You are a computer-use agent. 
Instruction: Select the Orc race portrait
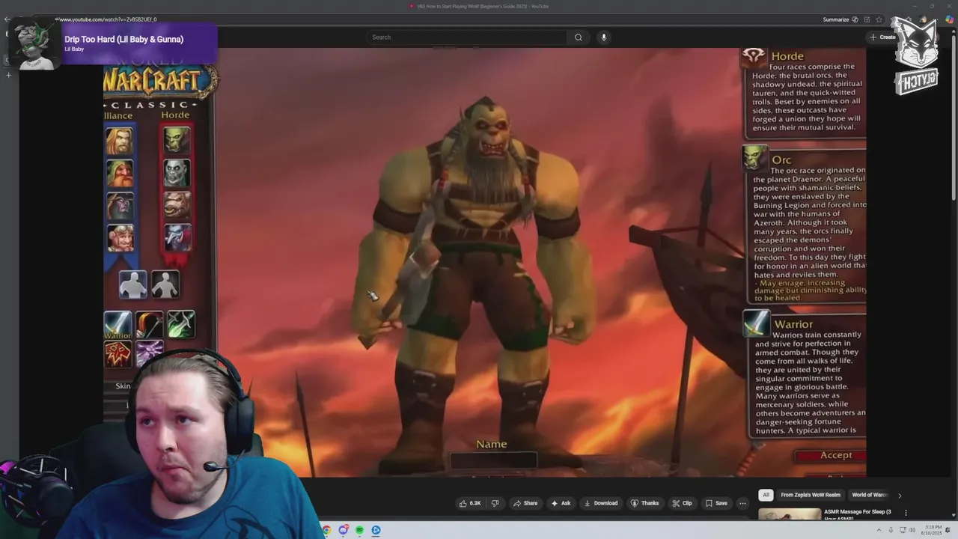coord(177,141)
